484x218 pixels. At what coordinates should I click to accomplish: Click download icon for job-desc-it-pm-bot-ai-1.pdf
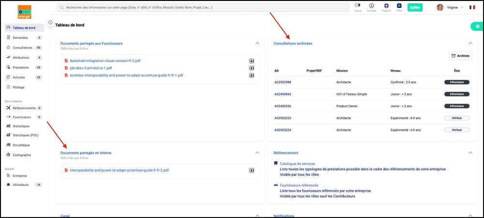[252, 68]
